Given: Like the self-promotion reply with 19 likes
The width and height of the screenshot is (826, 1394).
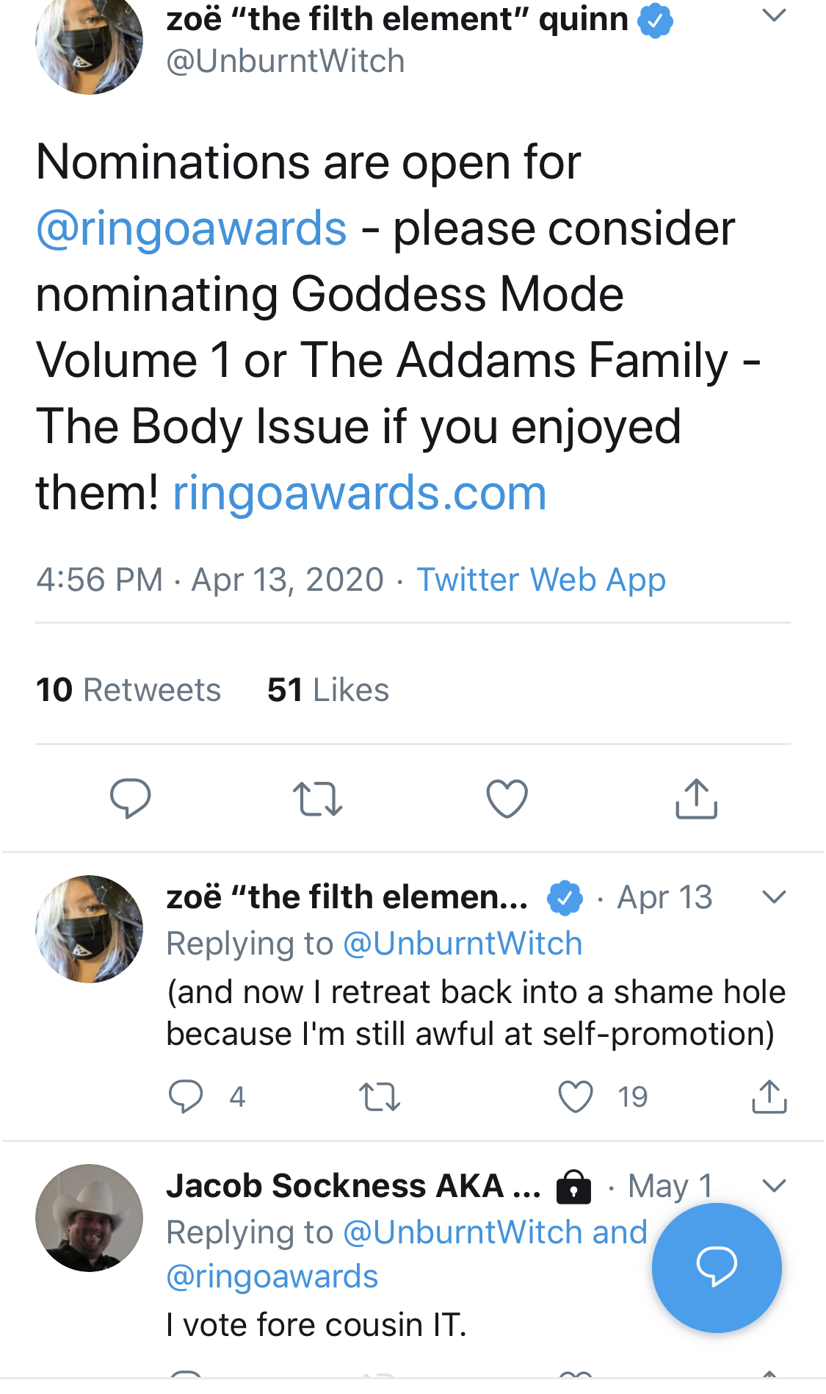Looking at the screenshot, I should click(x=576, y=1096).
